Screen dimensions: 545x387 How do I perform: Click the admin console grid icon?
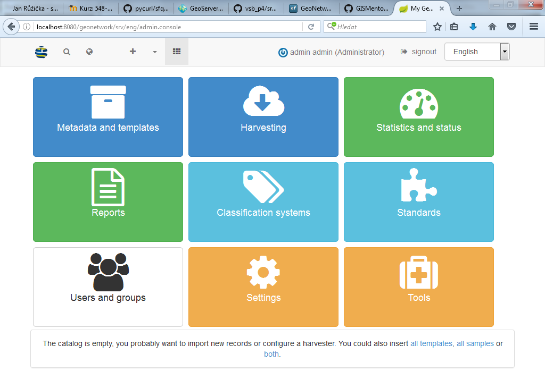pos(177,52)
